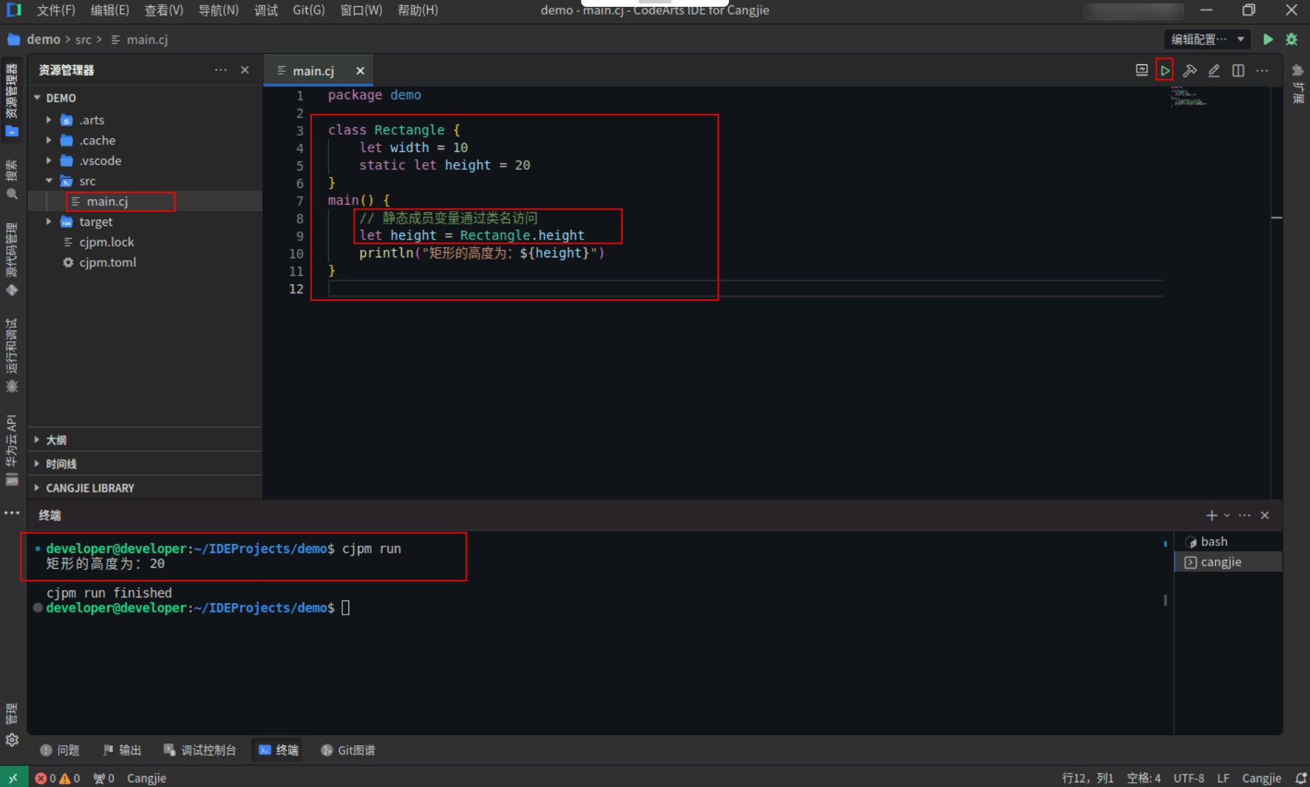
Task: Close the main.cj editor tab
Action: coord(360,70)
